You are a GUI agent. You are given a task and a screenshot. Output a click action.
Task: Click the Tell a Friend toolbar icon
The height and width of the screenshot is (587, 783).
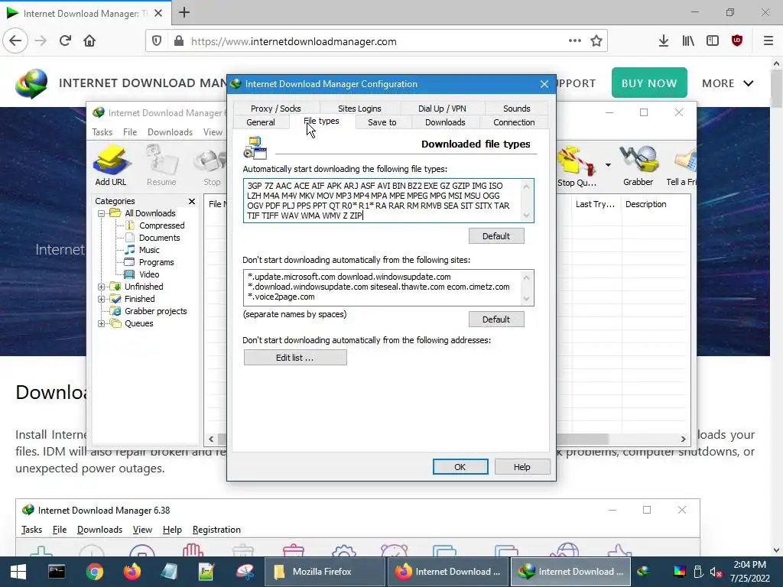[681, 166]
